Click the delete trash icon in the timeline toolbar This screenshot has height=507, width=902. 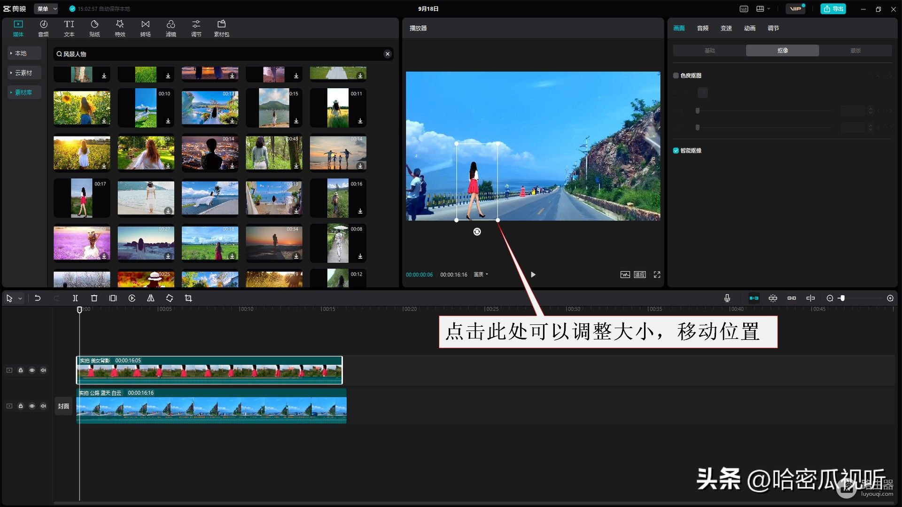[94, 298]
